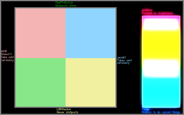Click 'Focused on cleanliness' text
The width and height of the screenshot is (184, 115).
157,13
